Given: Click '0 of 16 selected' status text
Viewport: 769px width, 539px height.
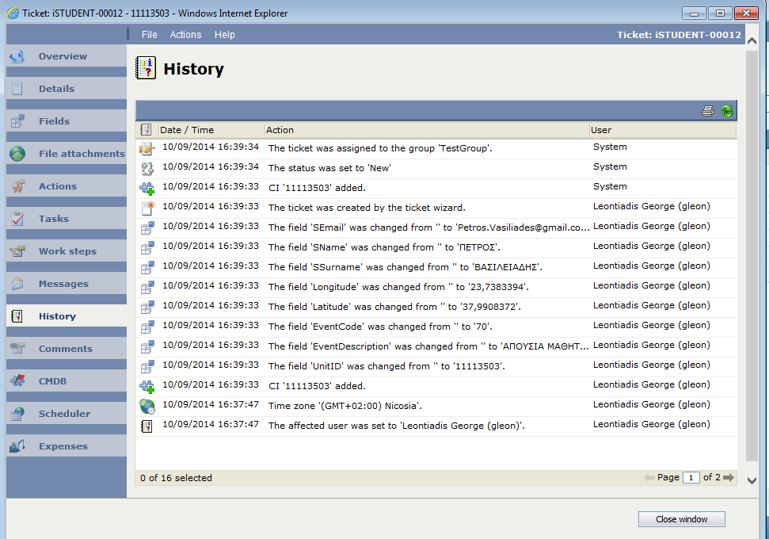Looking at the screenshot, I should pos(176,478).
